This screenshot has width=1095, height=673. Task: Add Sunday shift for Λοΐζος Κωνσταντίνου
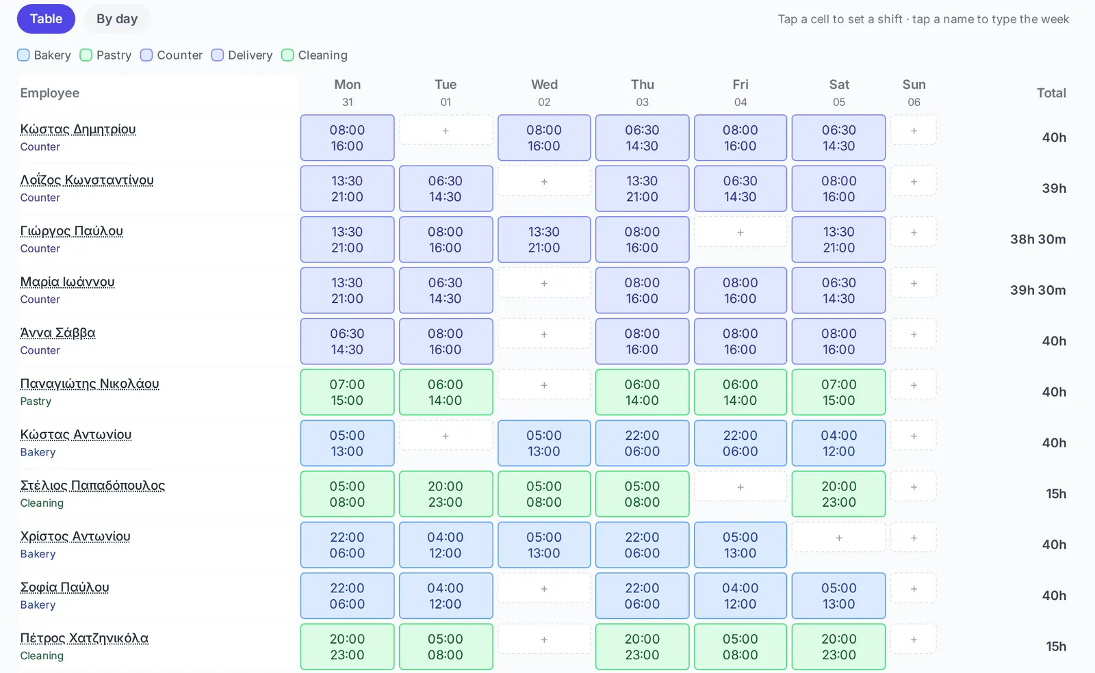(x=914, y=182)
